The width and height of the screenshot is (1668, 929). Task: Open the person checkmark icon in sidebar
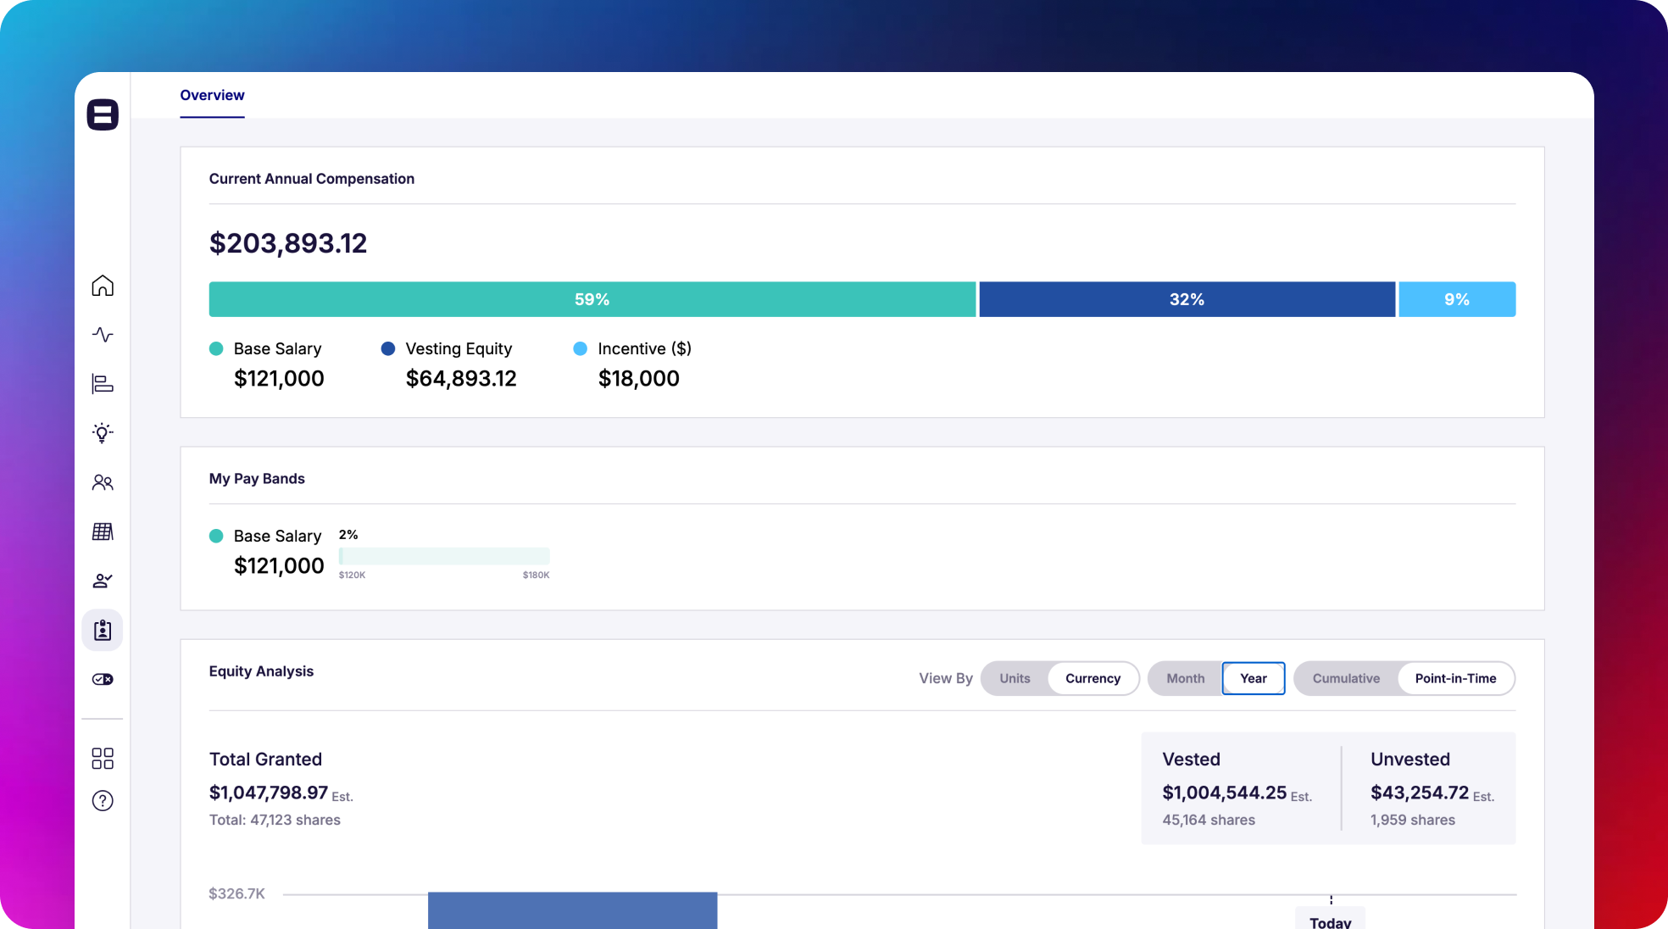[x=103, y=581]
